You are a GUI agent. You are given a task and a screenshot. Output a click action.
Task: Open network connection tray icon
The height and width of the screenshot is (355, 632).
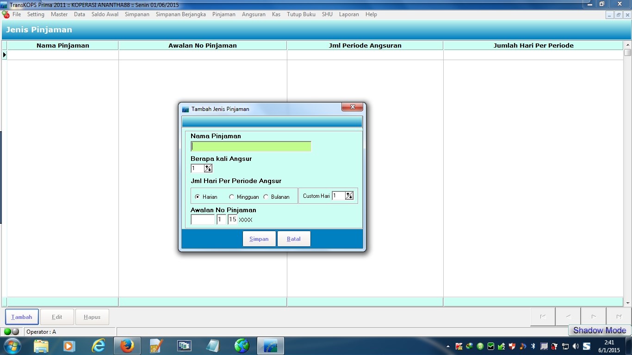click(x=565, y=346)
